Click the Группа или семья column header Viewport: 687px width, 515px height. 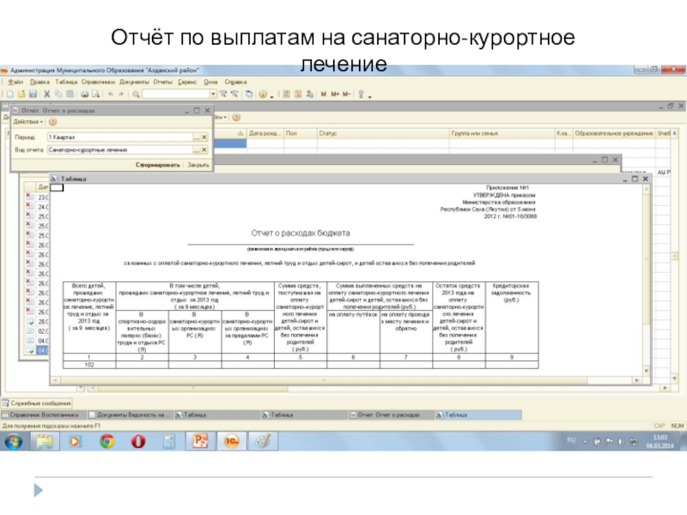click(x=502, y=133)
